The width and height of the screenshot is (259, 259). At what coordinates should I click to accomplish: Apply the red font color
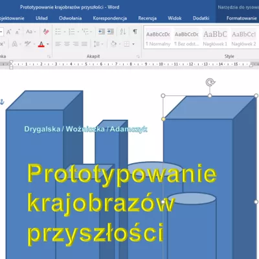pos(41,44)
